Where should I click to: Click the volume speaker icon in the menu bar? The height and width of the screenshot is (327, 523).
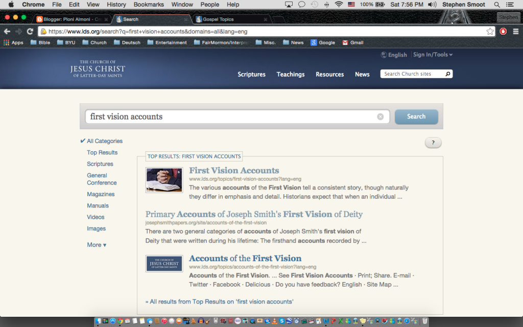click(x=432, y=5)
